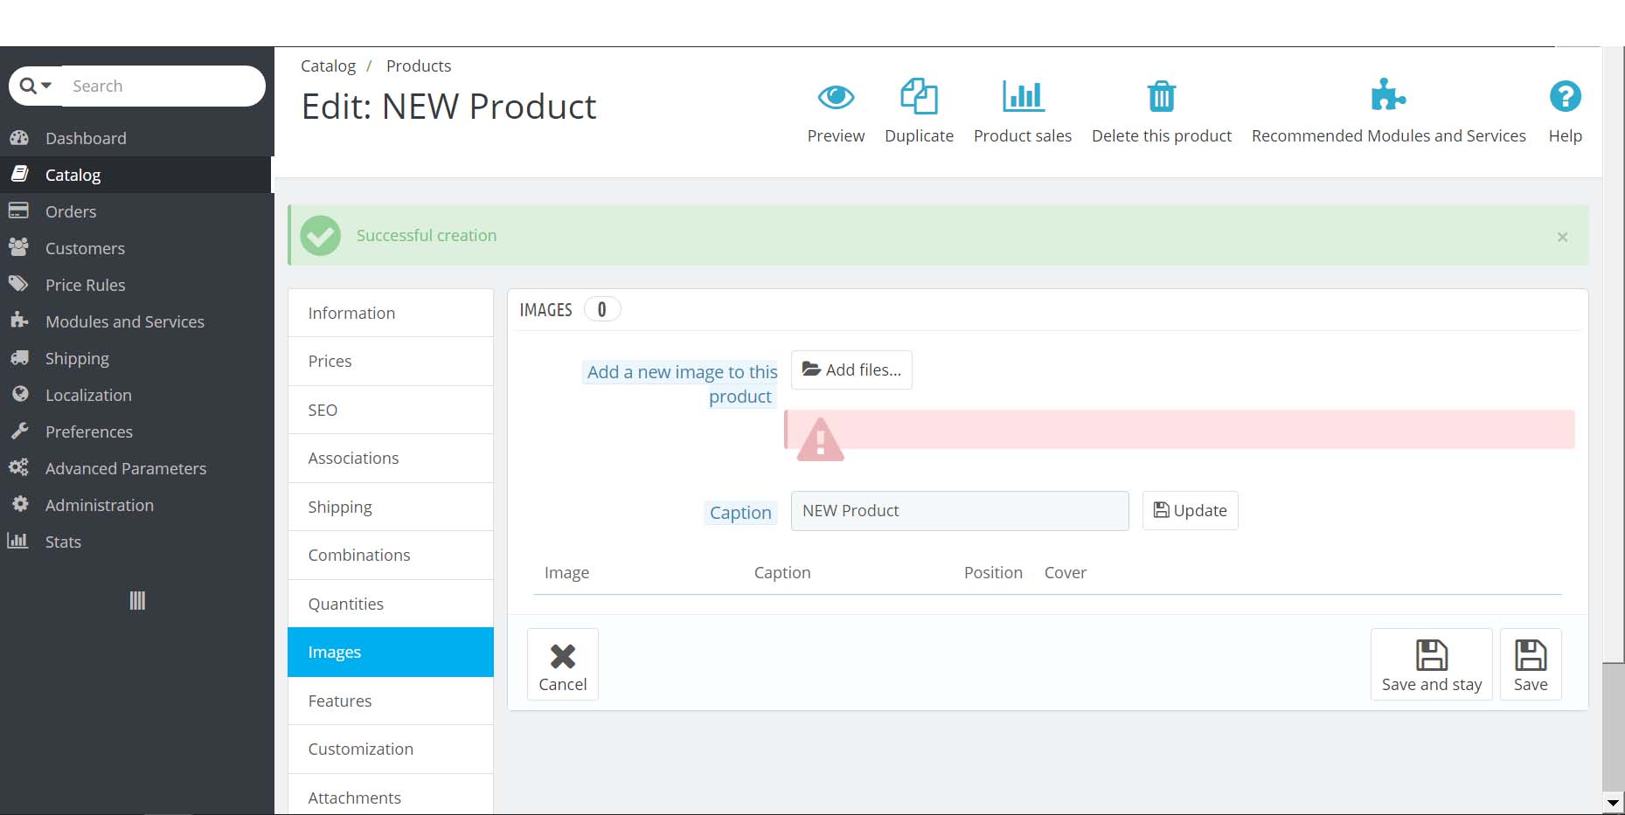Dismiss the Successful creation alert
Image resolution: width=1625 pixels, height=815 pixels.
1562,237
